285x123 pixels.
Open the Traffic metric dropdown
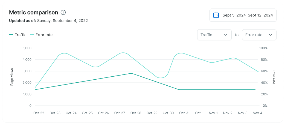point(214,35)
